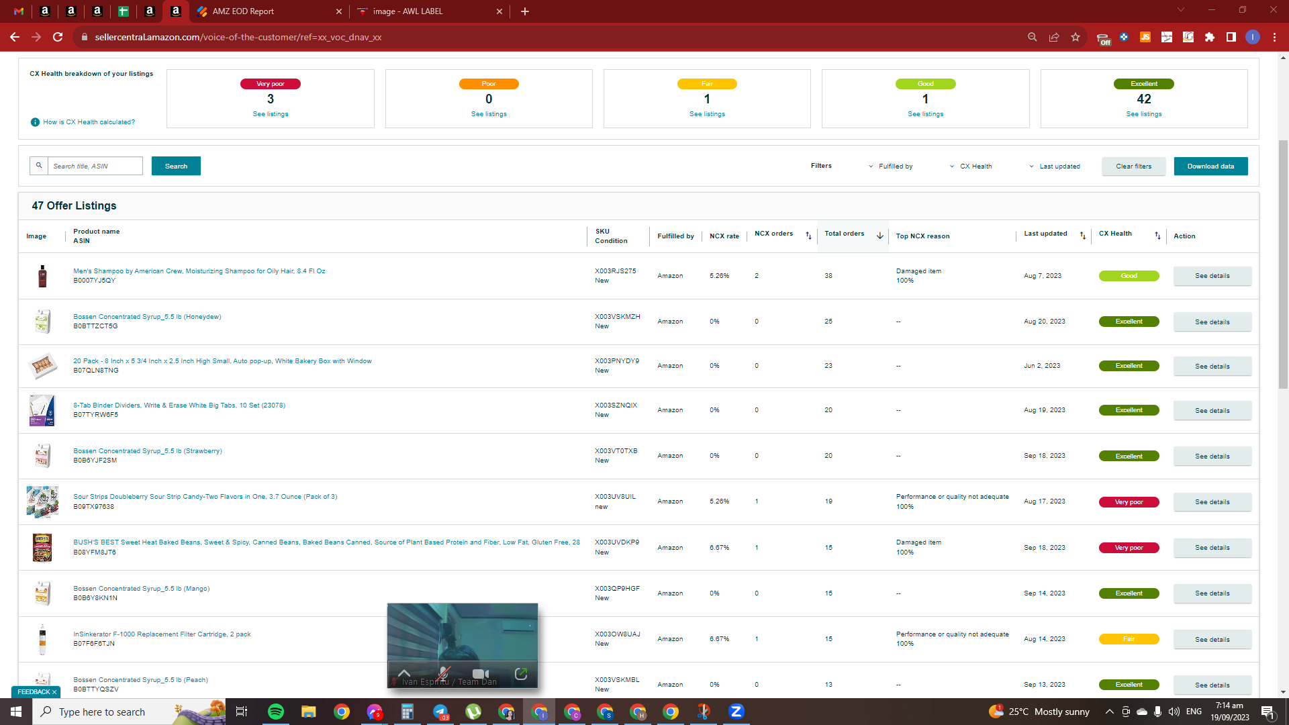Close the AMZ EOD Report tab
The image size is (1289, 725).
point(338,11)
